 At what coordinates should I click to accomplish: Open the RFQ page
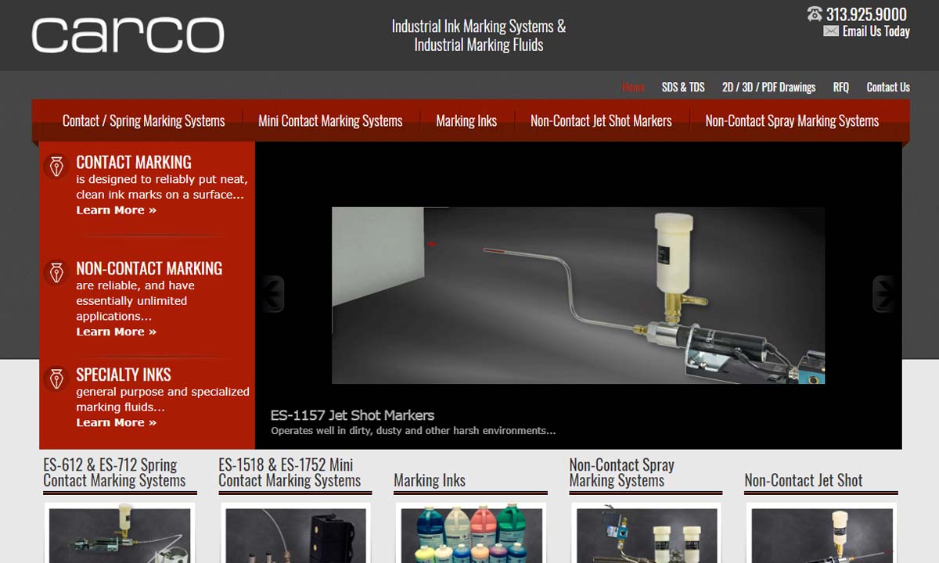pos(840,87)
